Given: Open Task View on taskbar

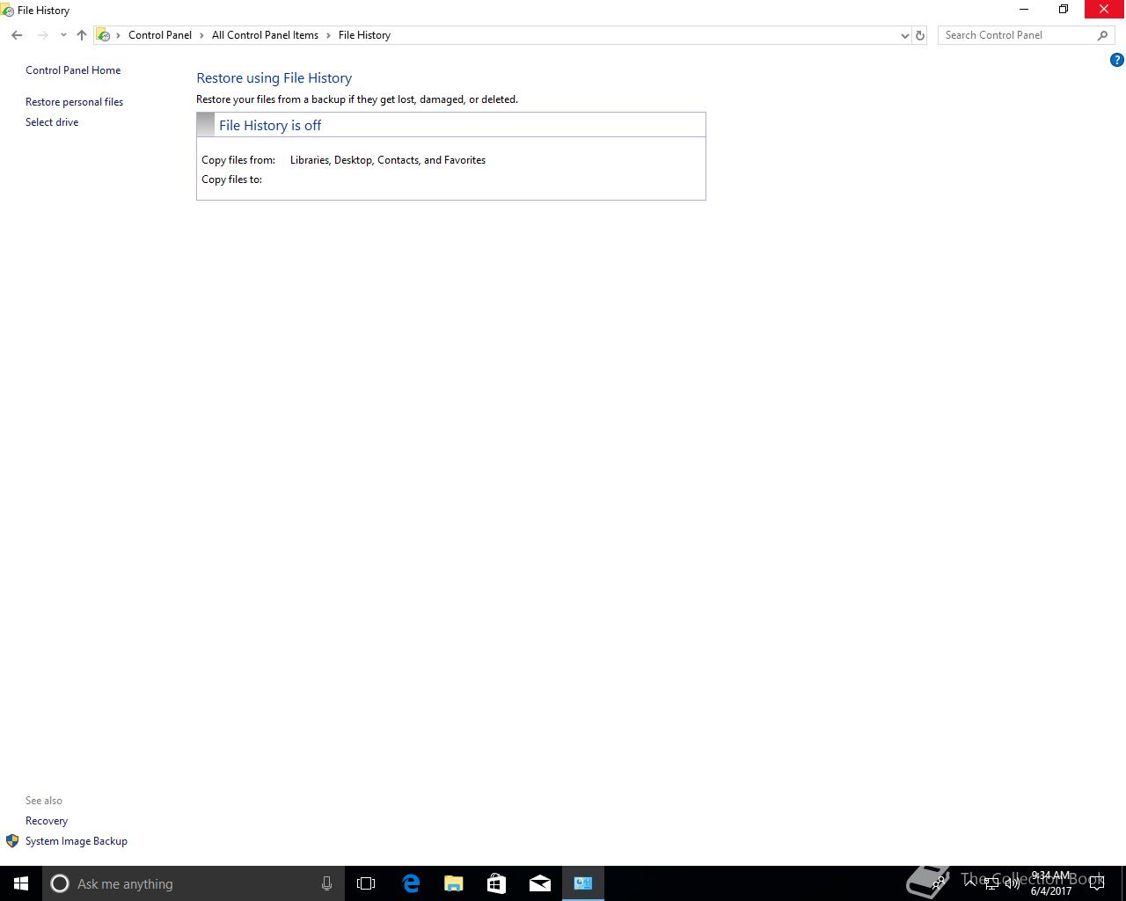Looking at the screenshot, I should tap(366, 883).
